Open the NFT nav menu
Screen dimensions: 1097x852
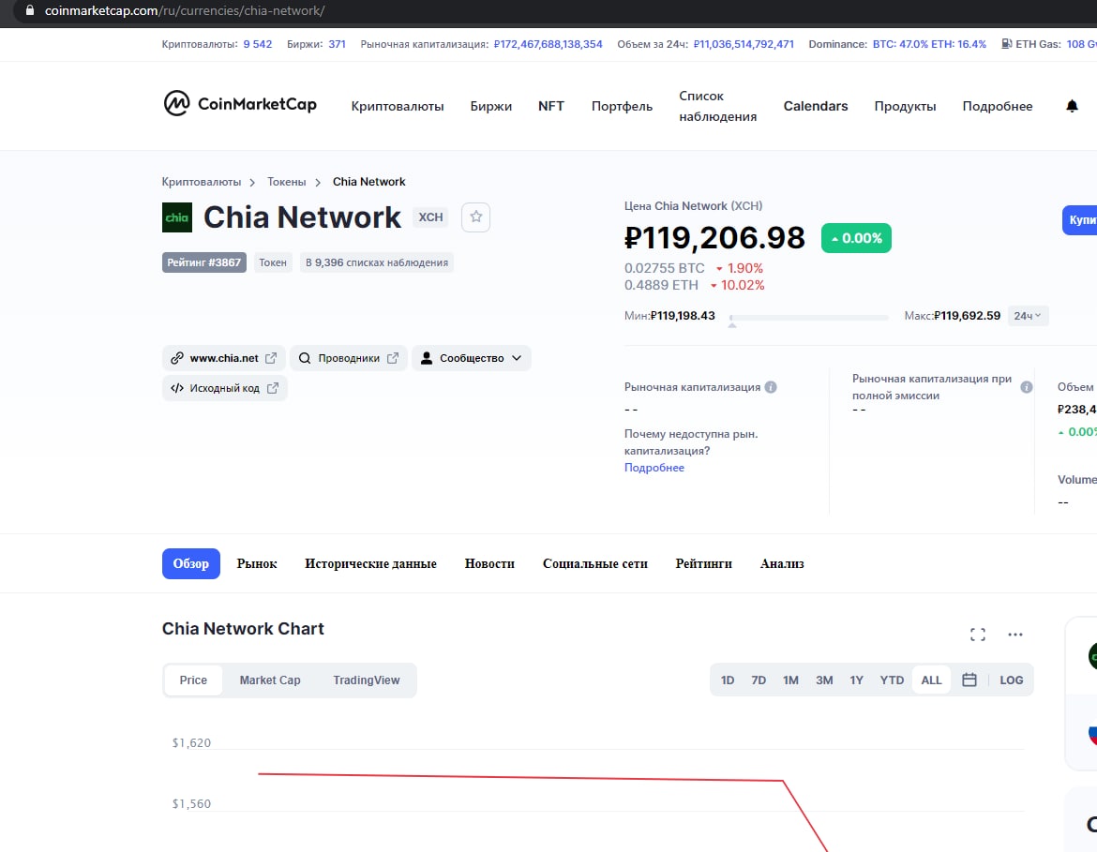pos(551,106)
